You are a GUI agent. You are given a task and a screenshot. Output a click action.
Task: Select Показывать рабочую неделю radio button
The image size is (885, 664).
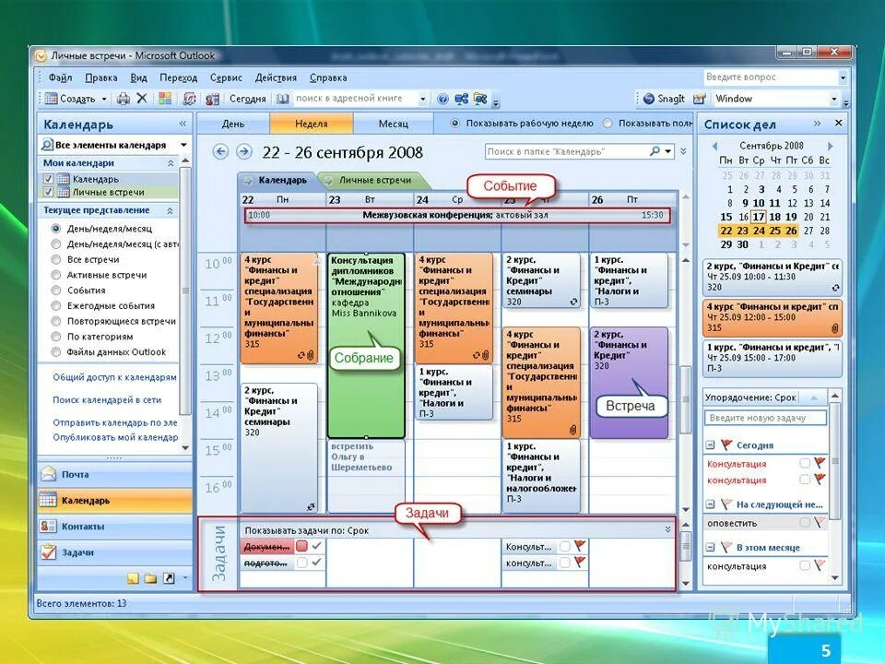pos(454,123)
